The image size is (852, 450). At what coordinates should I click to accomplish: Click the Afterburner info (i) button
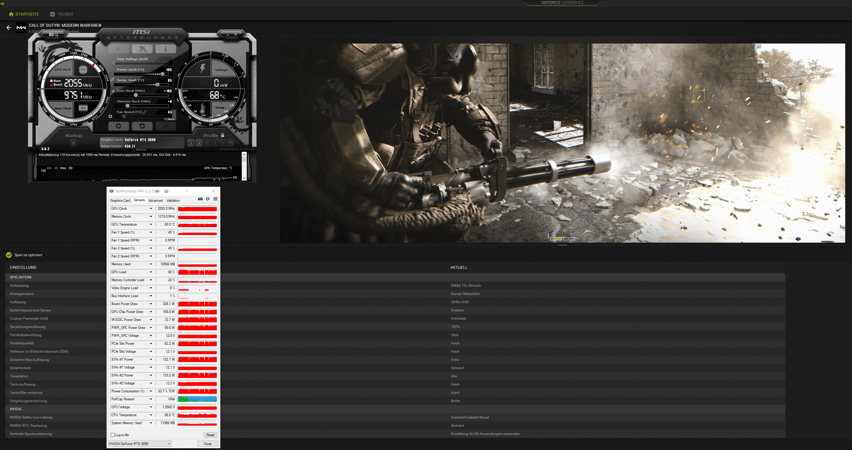point(166,49)
